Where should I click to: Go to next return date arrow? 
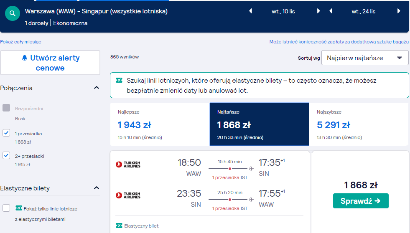pos(399,11)
